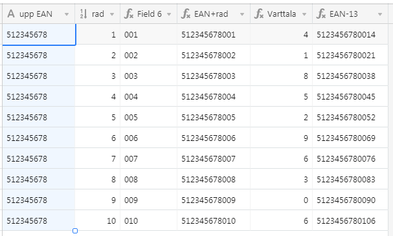Select the cell containing 5123456780014
Image resolution: width=393 pixels, height=236 pixels.
pos(350,34)
